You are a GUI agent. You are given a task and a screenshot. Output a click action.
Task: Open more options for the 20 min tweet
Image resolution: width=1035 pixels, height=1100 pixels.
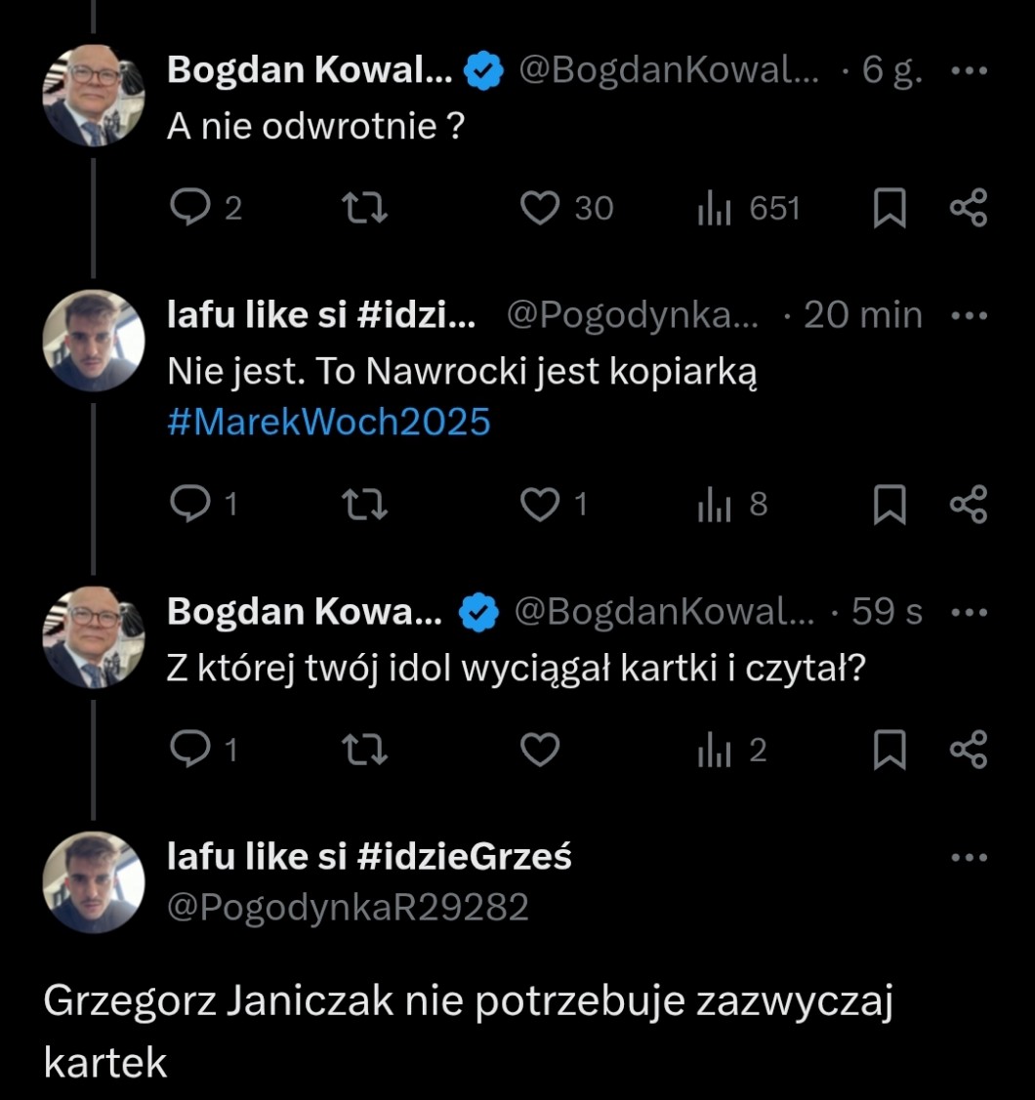pyautogui.click(x=969, y=316)
